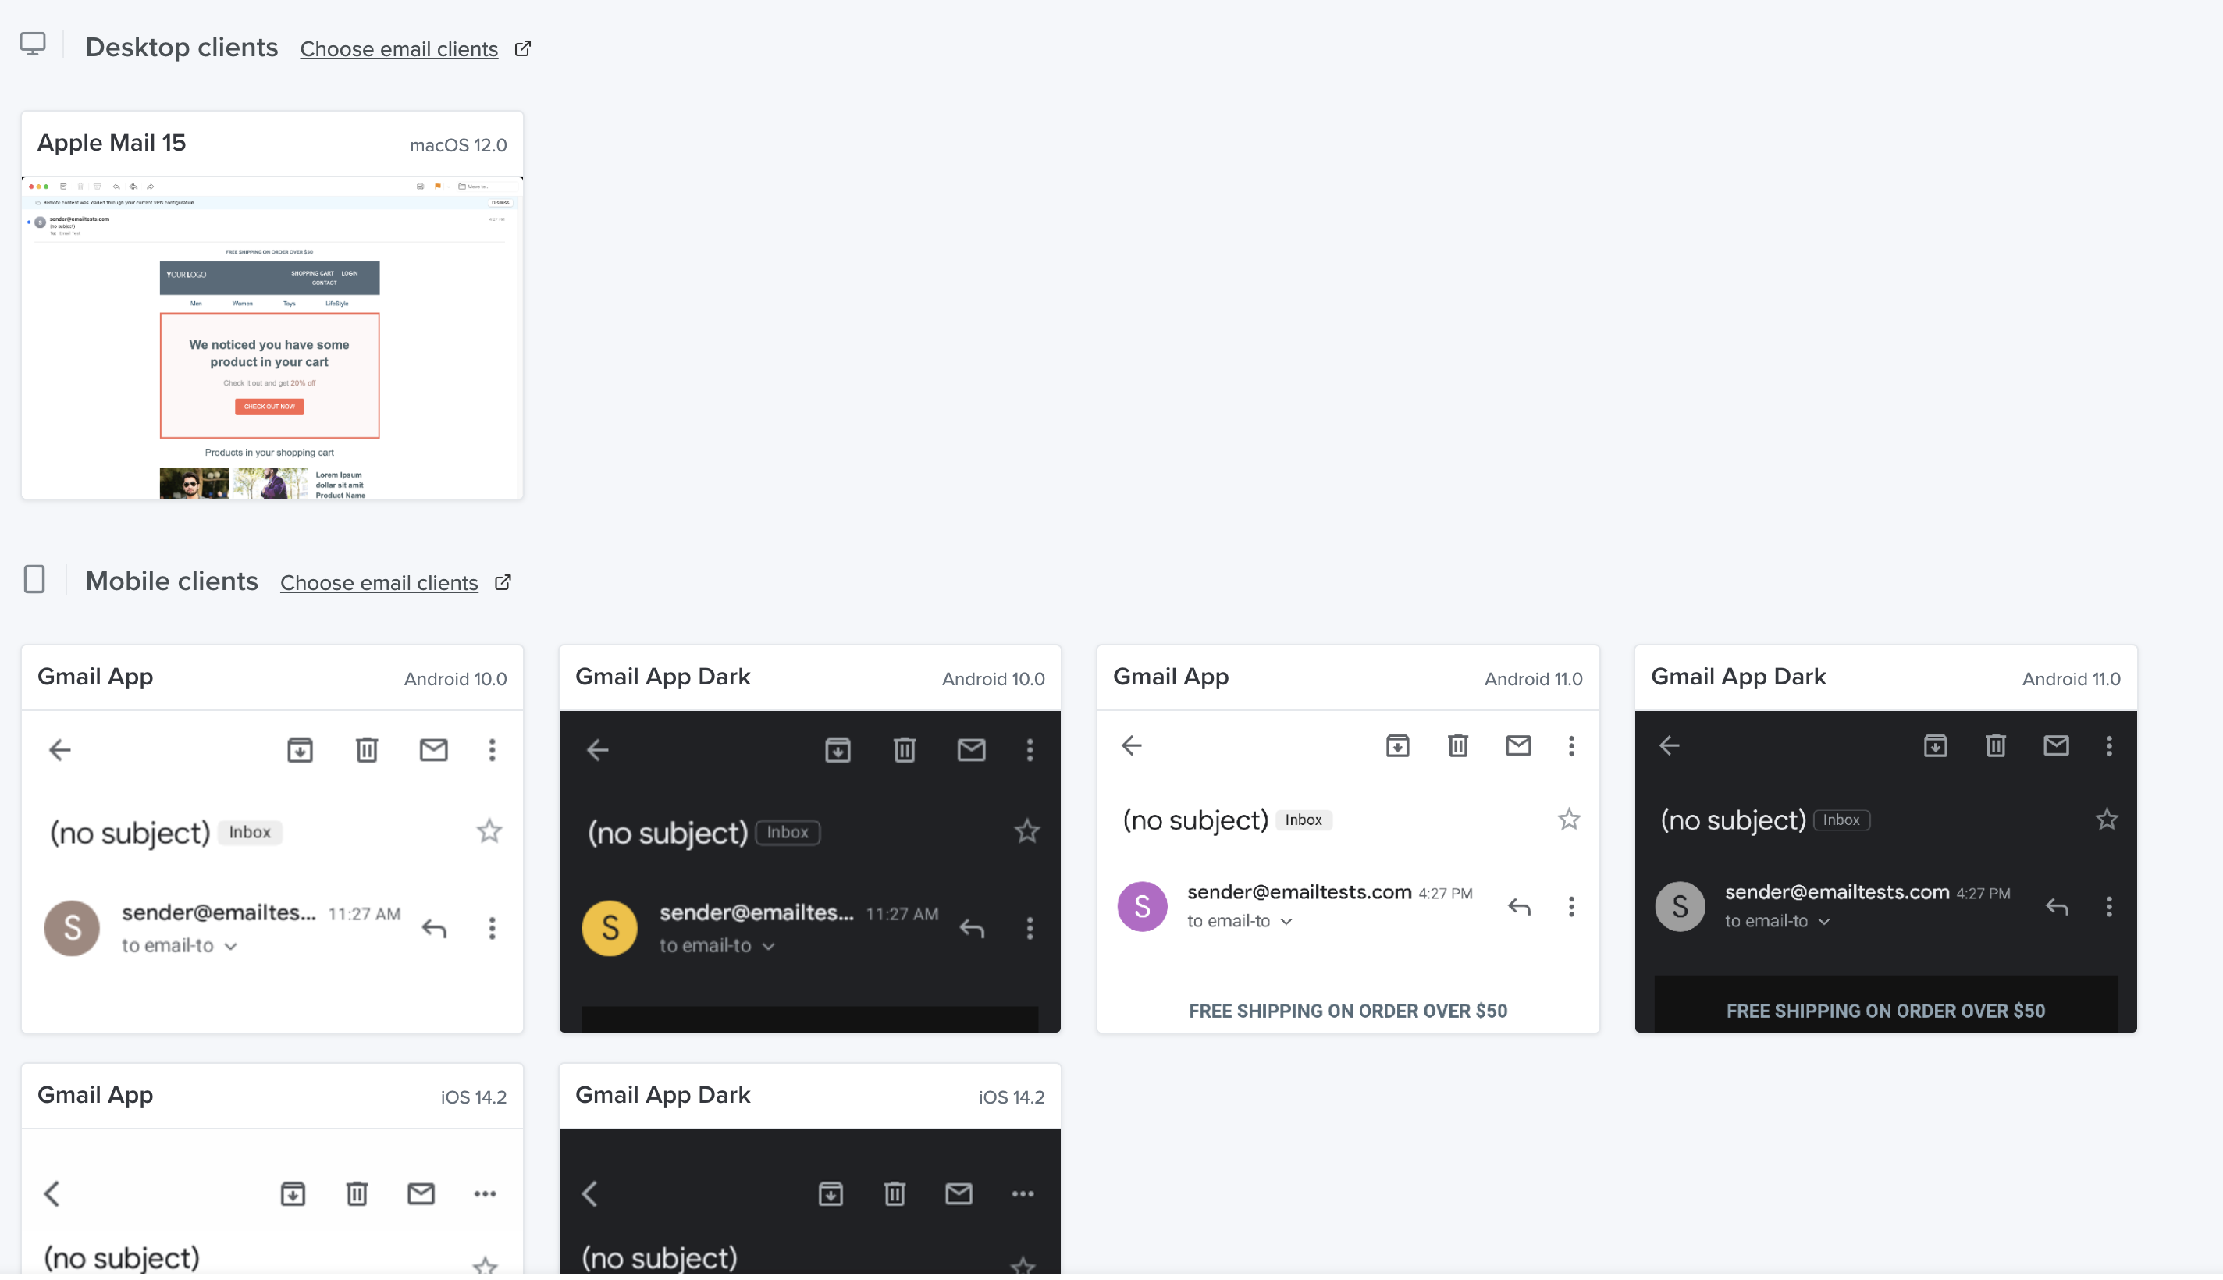The image size is (2223, 1280).
Task: Click the back arrow in Gmail App Dark Android 11.0
Action: click(x=1671, y=745)
